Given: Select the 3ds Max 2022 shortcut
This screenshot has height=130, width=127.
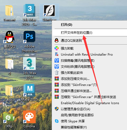Looking at the screenshot, I should point(29,64).
